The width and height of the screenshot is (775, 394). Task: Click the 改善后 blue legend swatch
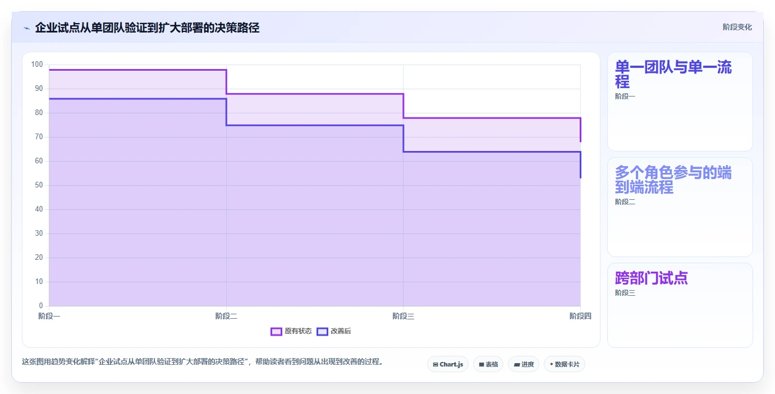point(322,331)
